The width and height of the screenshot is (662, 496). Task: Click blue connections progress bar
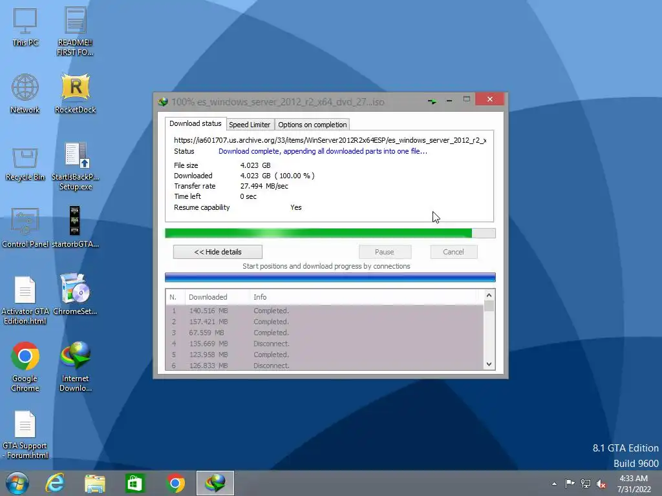pyautogui.click(x=330, y=278)
